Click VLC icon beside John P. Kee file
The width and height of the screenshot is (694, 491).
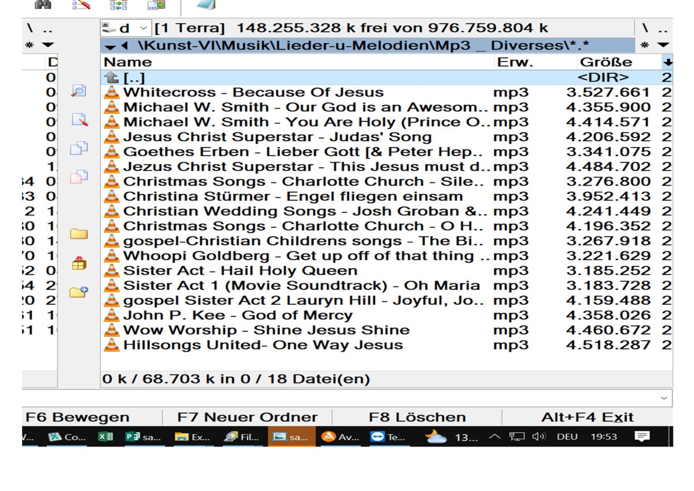(111, 315)
